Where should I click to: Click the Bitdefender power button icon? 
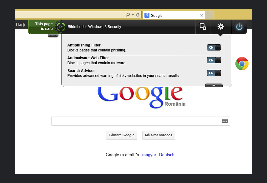click(x=239, y=26)
